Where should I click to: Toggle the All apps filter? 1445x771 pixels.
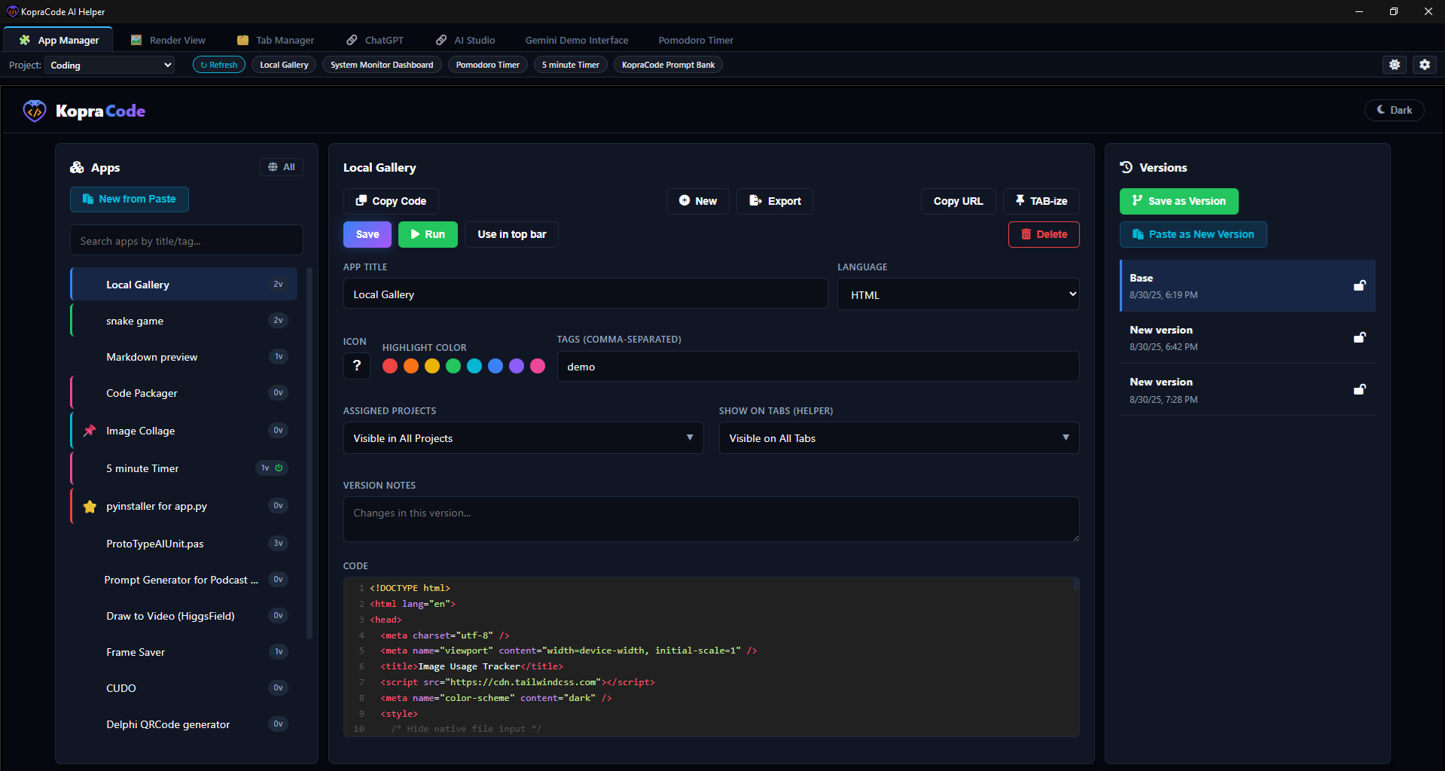click(282, 167)
